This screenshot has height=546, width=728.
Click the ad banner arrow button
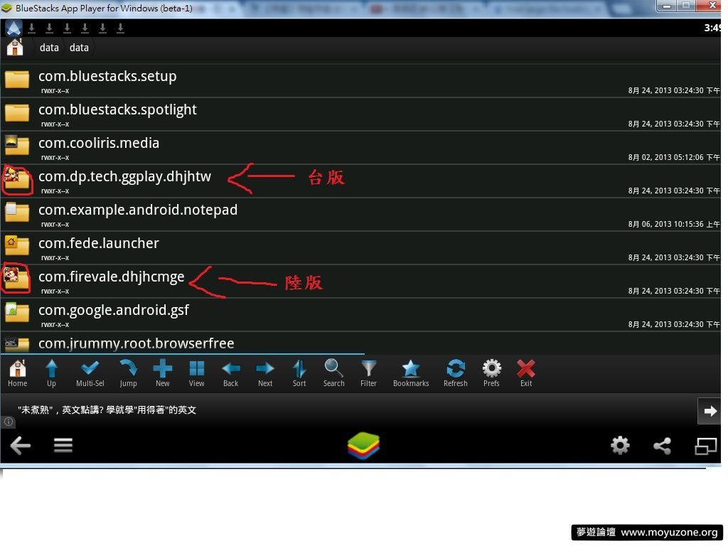click(709, 411)
